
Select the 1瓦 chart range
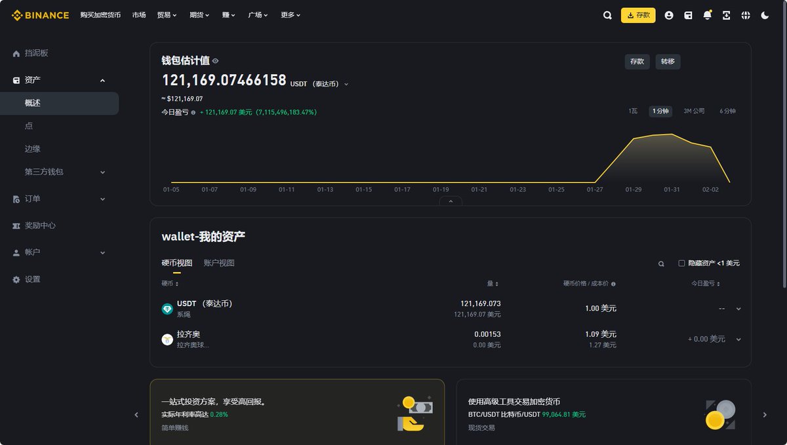pyautogui.click(x=633, y=111)
